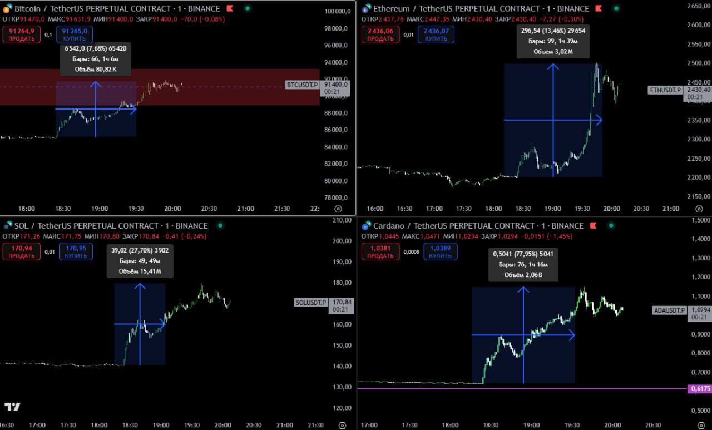The width and height of the screenshot is (712, 430).
Task: Click green market status dot on SOL chart
Action: 221,226
